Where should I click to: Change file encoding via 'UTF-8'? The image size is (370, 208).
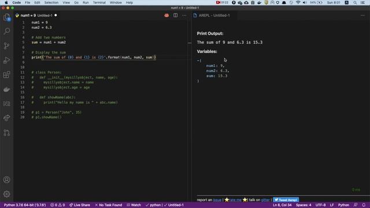pyautogui.click(x=320, y=205)
